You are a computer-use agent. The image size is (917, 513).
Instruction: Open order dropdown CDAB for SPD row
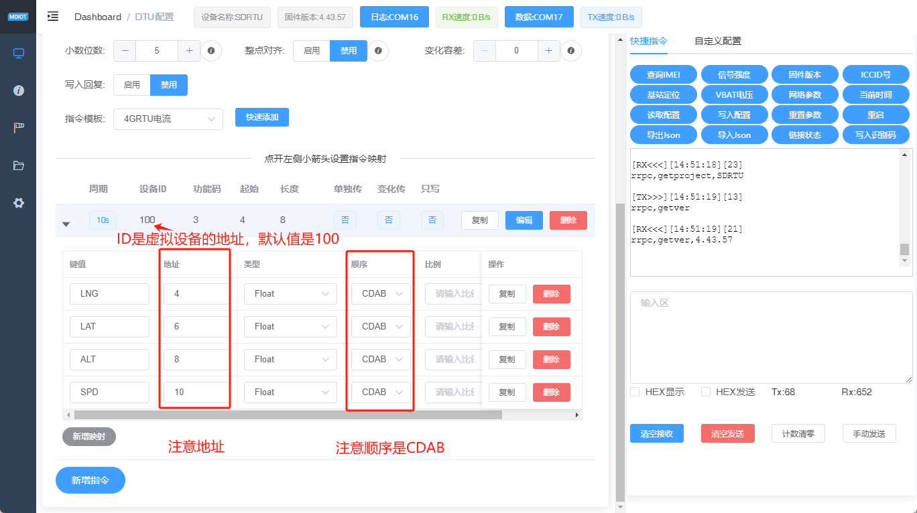(381, 392)
